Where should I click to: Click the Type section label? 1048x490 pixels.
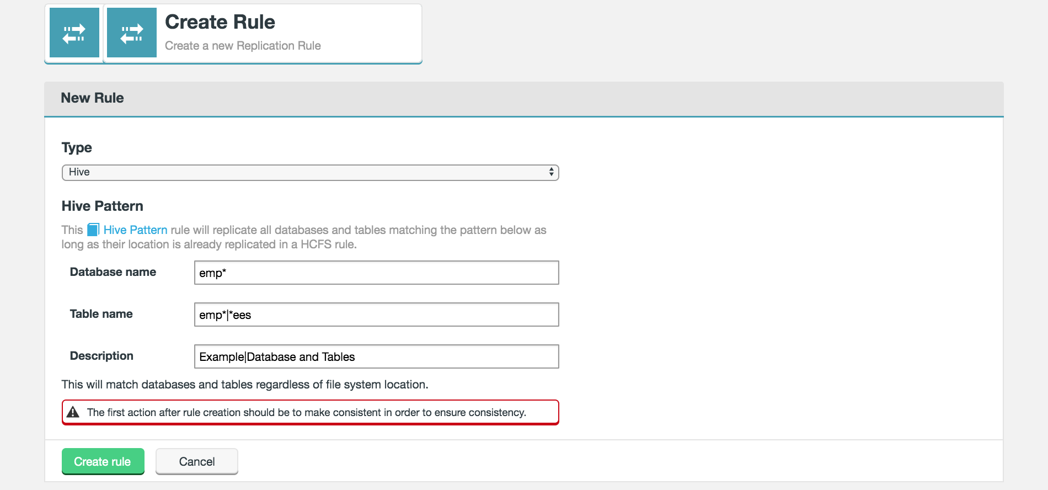77,148
